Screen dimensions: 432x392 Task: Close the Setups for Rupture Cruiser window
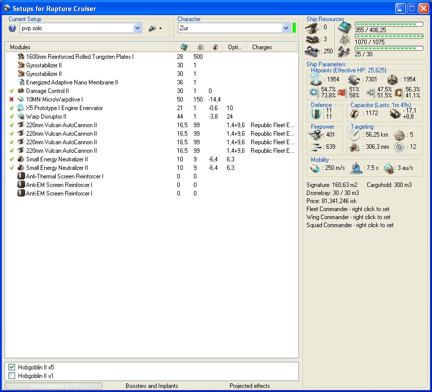(424, 8)
